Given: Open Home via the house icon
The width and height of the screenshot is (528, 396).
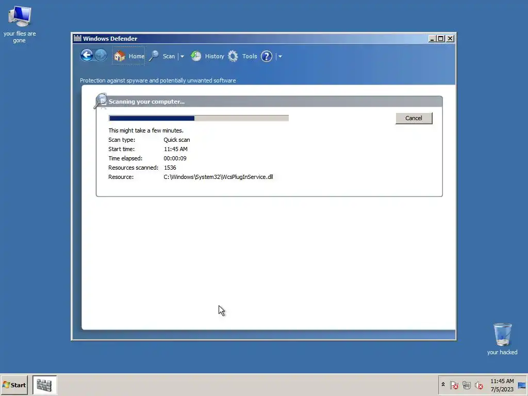Looking at the screenshot, I should tap(120, 56).
